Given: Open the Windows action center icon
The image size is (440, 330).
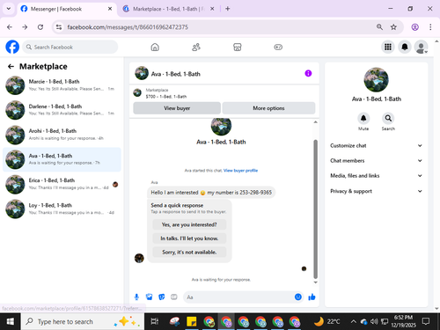Looking at the screenshot, I should [x=426, y=322].
